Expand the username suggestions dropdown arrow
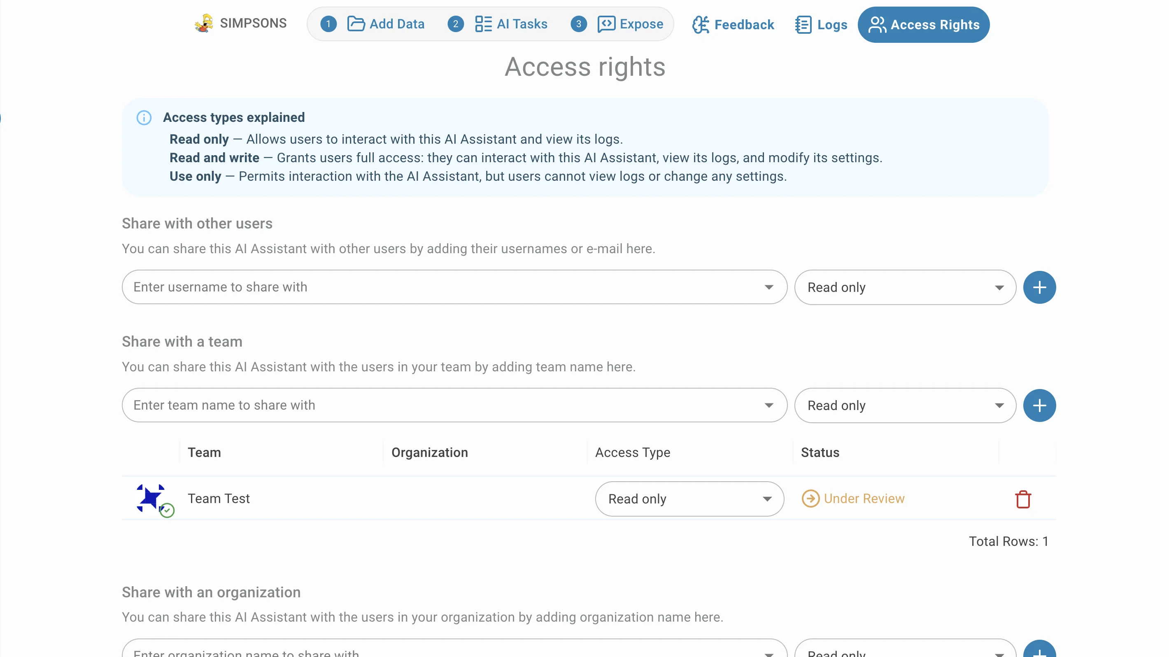This screenshot has width=1169, height=657. coord(769,287)
